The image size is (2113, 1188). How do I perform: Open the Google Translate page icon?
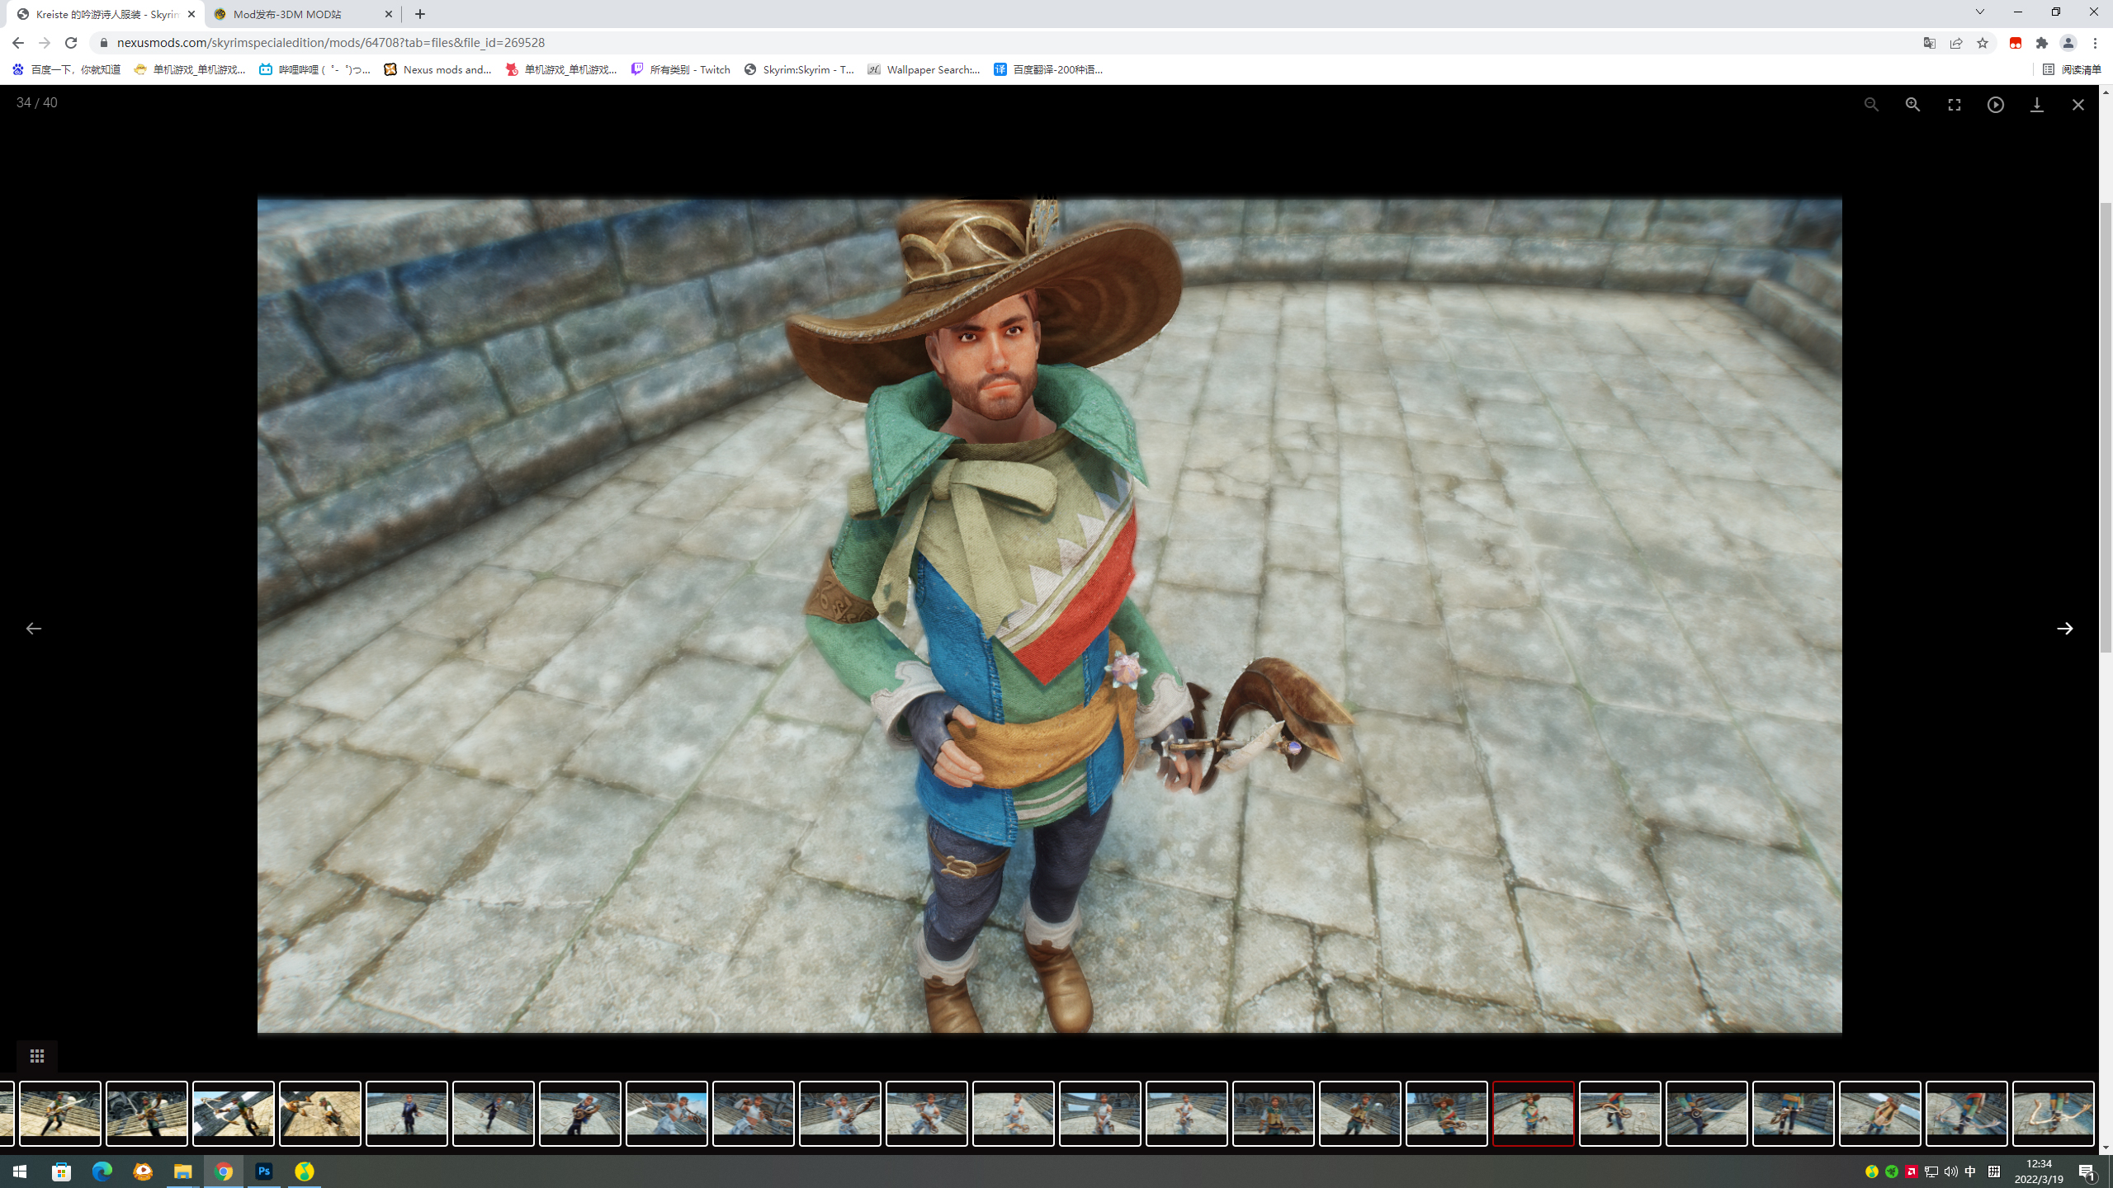tap(1930, 43)
